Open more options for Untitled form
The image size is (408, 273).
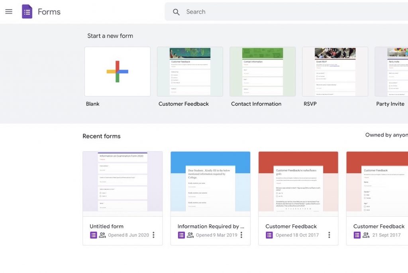(153, 235)
